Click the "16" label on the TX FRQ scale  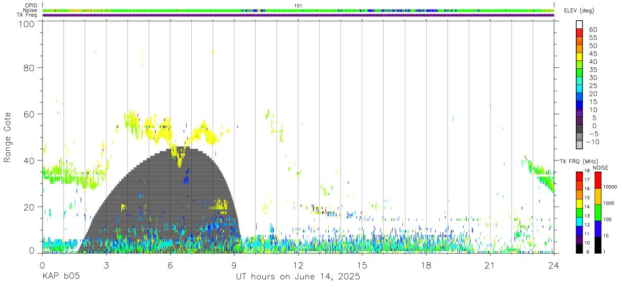click(x=586, y=188)
